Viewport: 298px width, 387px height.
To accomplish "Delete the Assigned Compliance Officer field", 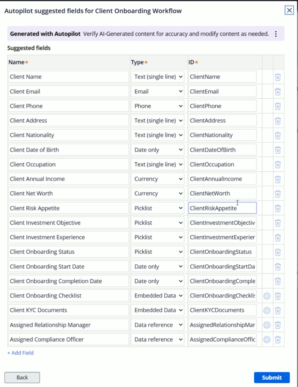I will coord(278,339).
